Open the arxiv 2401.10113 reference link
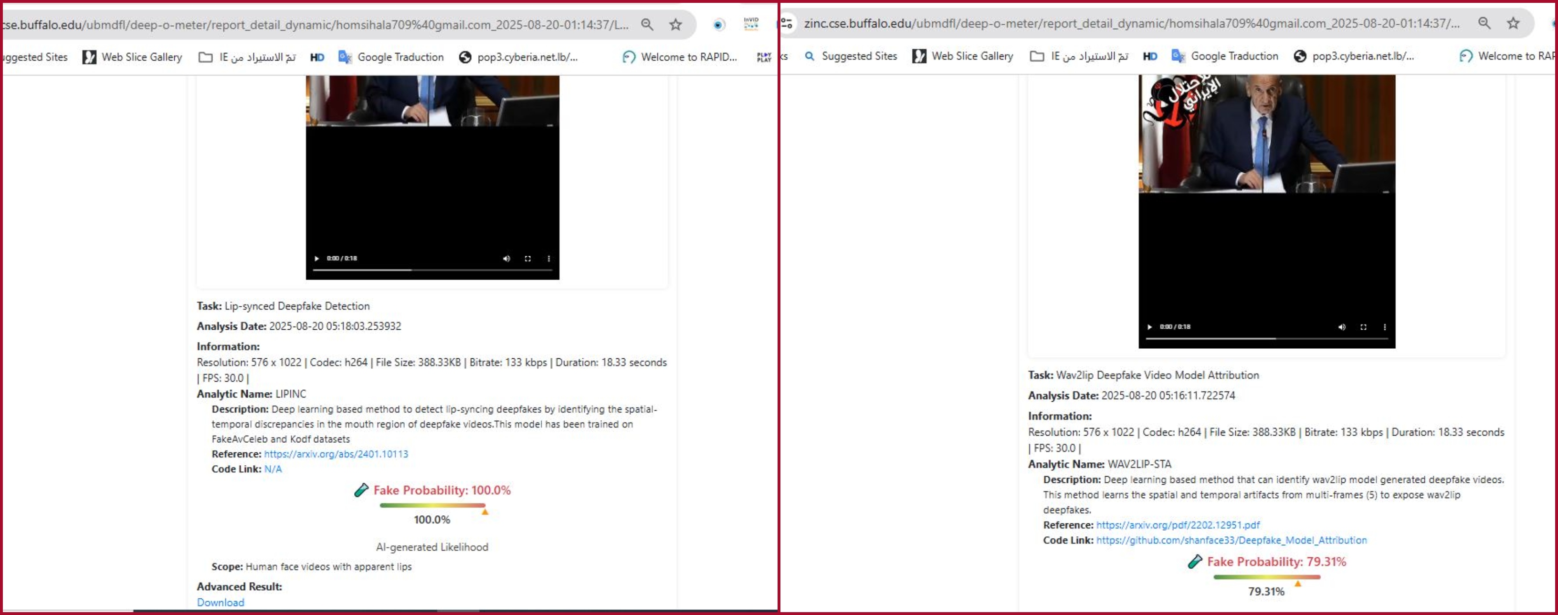The width and height of the screenshot is (1558, 615). [336, 454]
